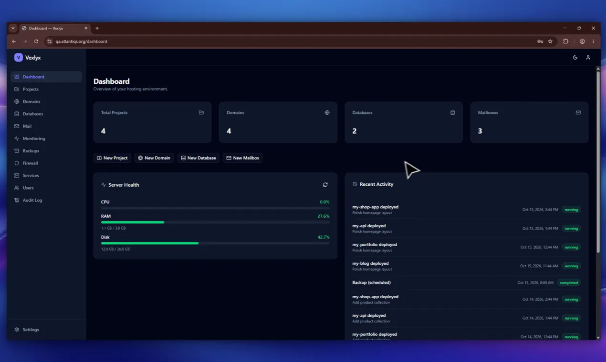Refresh Server Health with the reload icon

325,185
